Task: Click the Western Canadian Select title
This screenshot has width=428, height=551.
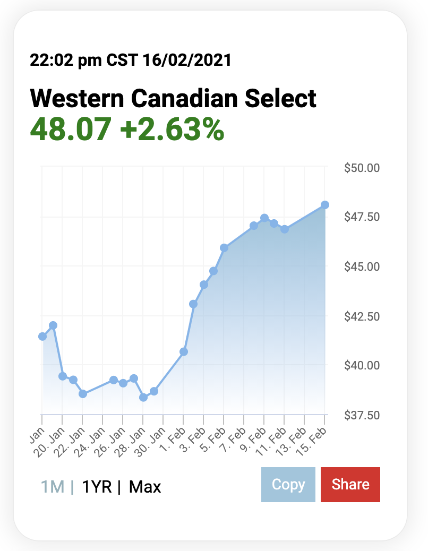Action: [173, 98]
